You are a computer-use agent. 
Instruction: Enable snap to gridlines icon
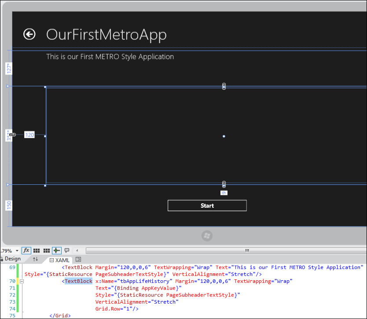(x=46, y=250)
